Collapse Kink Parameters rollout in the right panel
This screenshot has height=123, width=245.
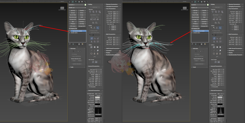[x=235, y=34]
